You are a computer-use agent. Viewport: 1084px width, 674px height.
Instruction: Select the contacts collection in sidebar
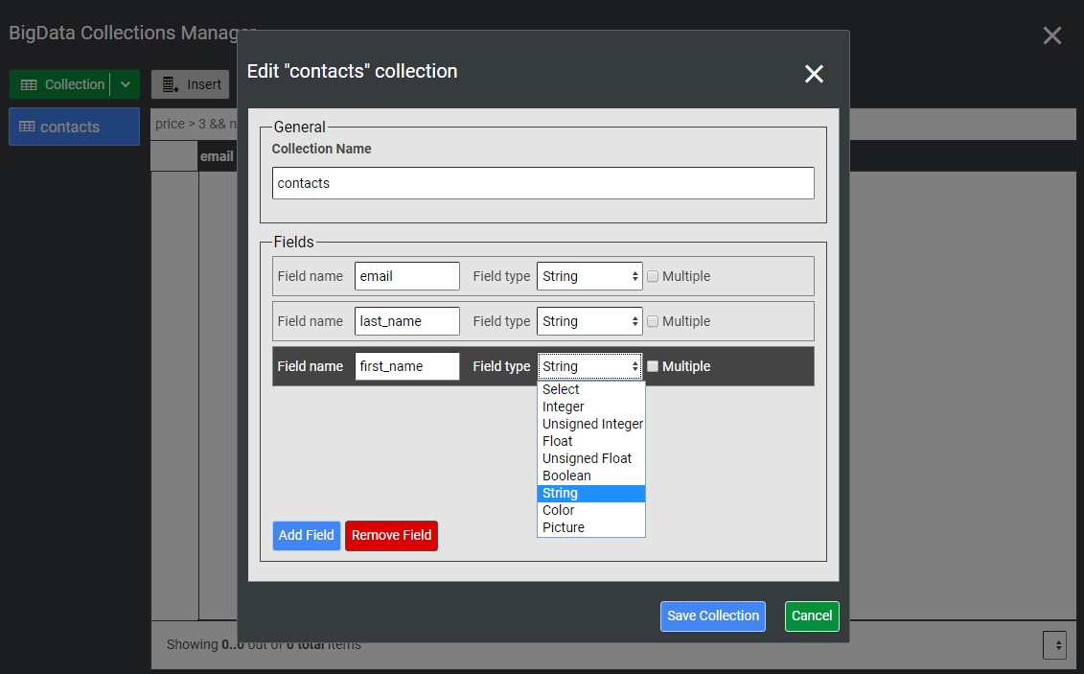pyautogui.click(x=74, y=127)
